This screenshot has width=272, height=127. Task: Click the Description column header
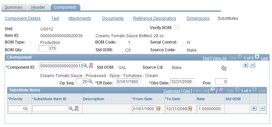pyautogui.click(x=94, y=99)
